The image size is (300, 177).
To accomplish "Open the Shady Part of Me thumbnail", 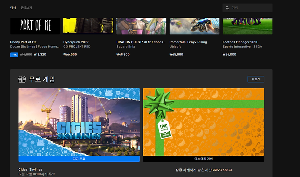I will click(35, 26).
